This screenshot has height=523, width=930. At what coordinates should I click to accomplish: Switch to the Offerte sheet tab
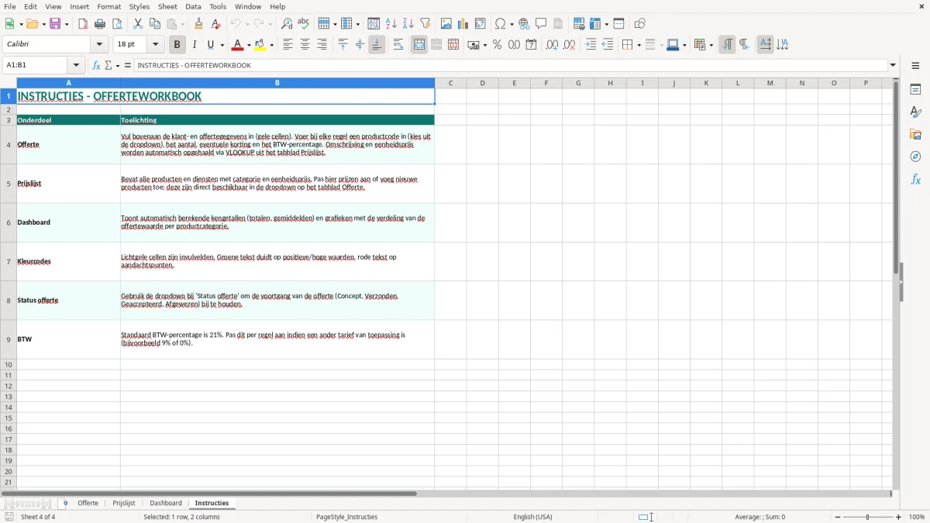pos(88,504)
